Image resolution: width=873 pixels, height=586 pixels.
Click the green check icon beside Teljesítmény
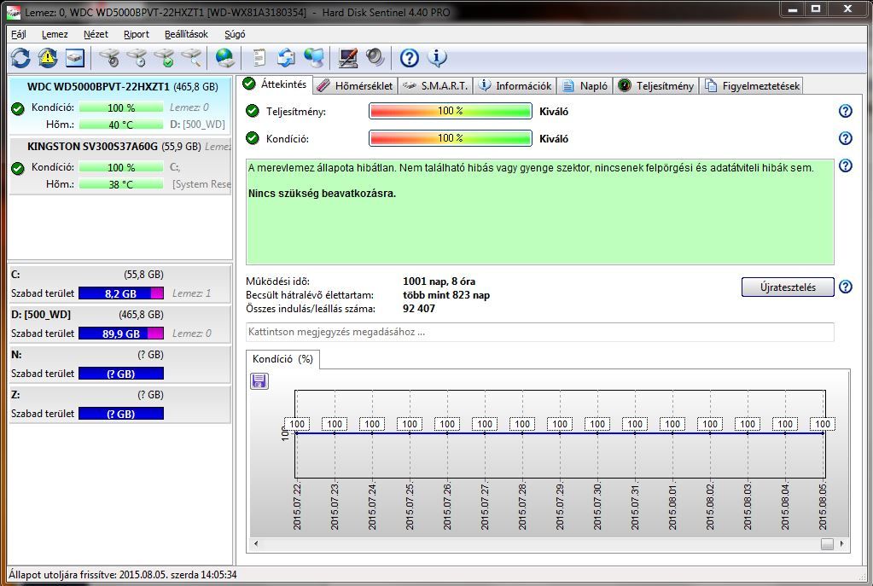(x=253, y=111)
